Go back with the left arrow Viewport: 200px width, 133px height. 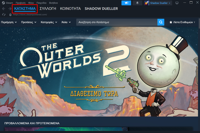(x=3, y=9)
